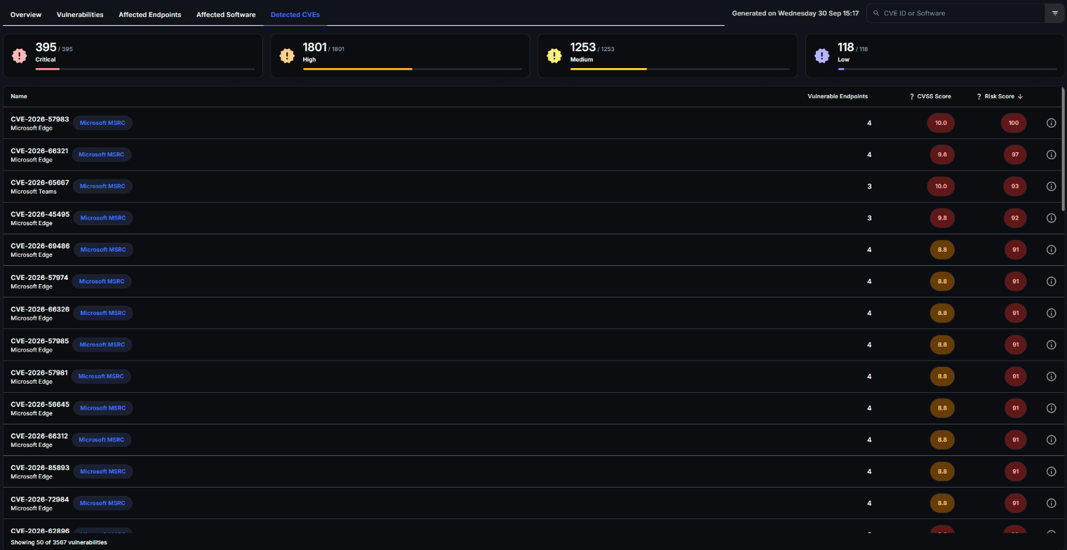Image resolution: width=1067 pixels, height=550 pixels.
Task: Open info icon for CVE-2026-85893 row
Action: click(x=1051, y=471)
